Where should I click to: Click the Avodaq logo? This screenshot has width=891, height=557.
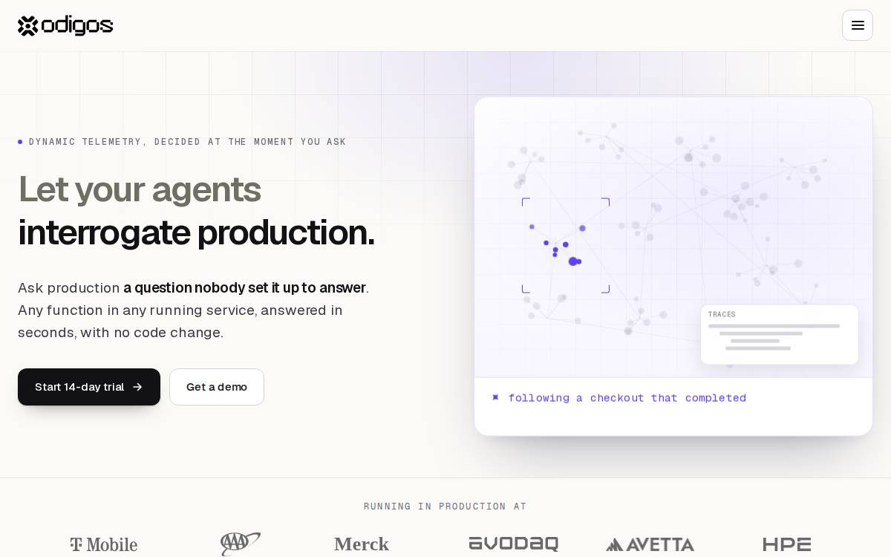[513, 544]
